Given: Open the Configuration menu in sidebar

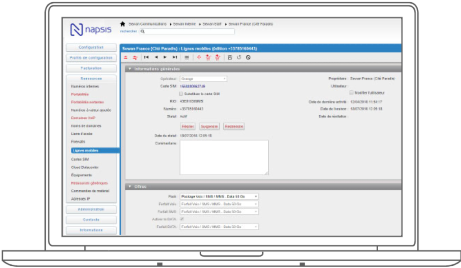Looking at the screenshot, I should (x=91, y=47).
